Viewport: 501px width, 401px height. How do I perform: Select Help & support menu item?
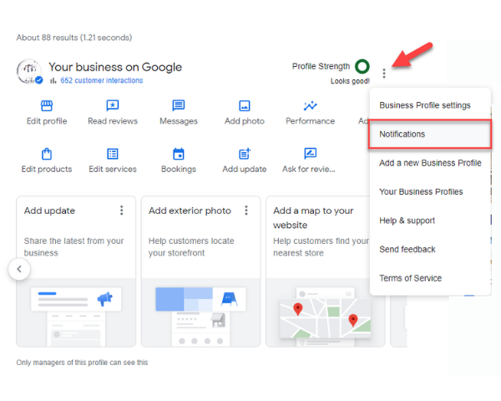tap(430, 221)
